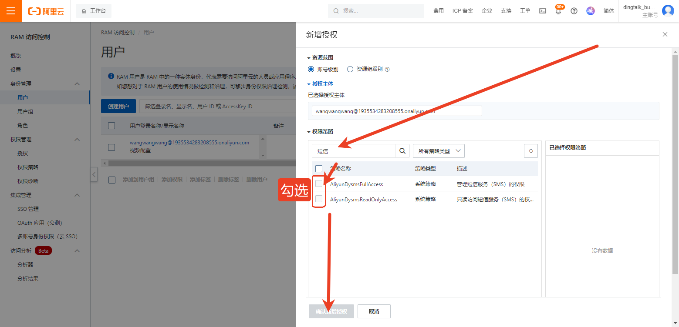
Task: Click the info icon in RAM user notice
Action: pos(111,77)
